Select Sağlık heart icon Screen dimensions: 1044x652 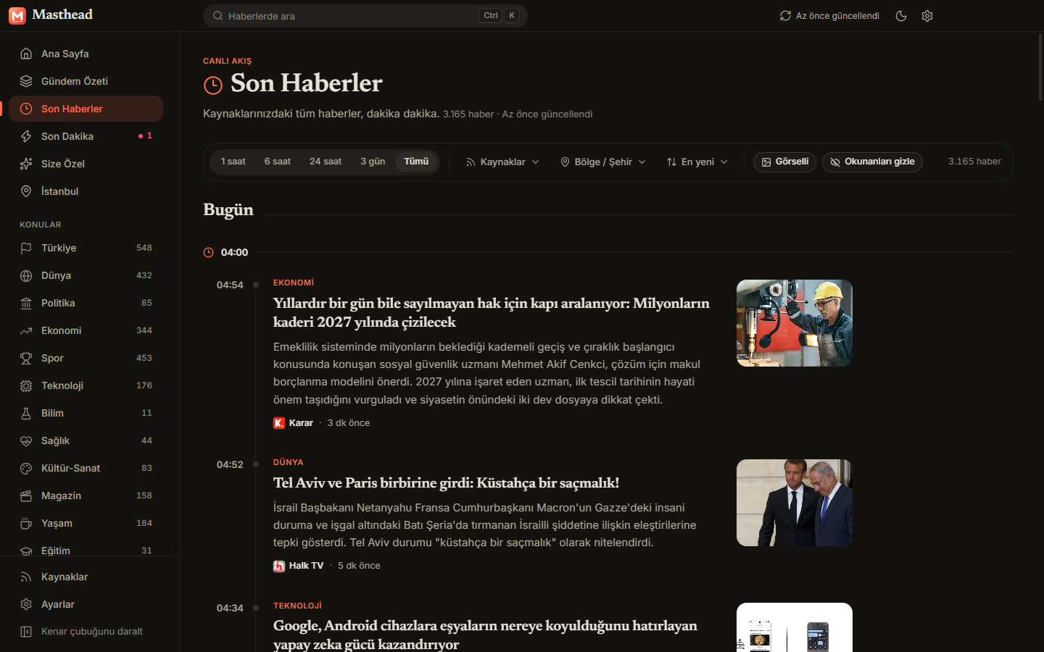[26, 440]
